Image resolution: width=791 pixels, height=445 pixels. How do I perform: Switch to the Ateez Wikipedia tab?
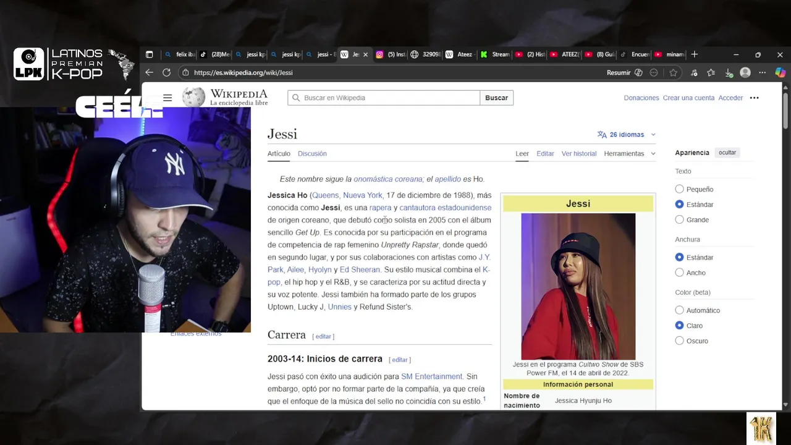coord(459,54)
